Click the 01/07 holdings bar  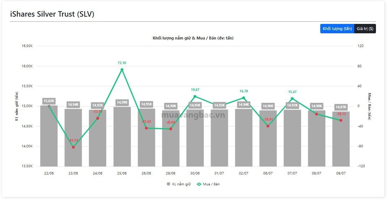219,138
